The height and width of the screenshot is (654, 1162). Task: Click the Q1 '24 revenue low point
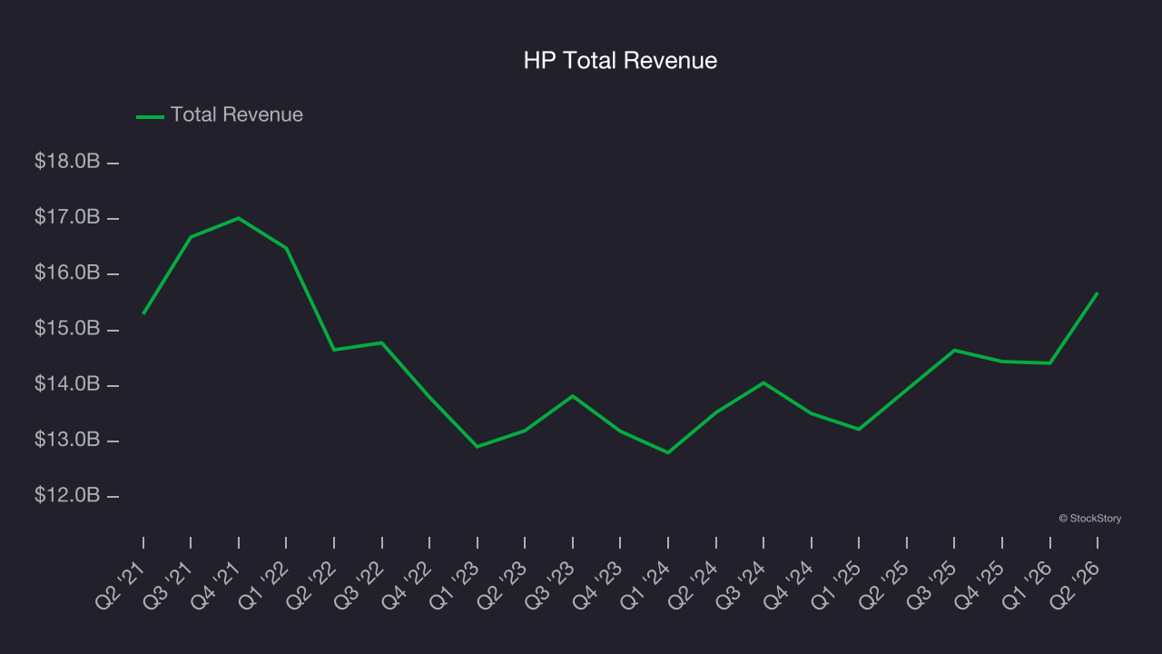(668, 452)
